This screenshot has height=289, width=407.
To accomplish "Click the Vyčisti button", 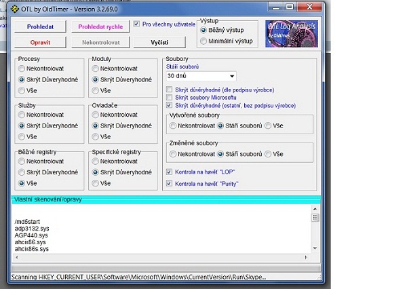I will 159,42.
